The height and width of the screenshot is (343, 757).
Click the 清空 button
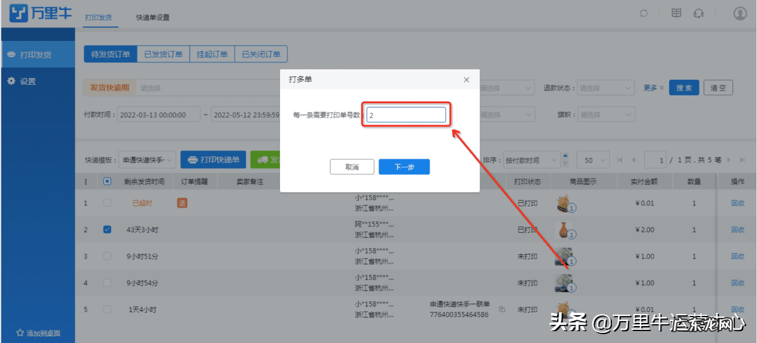coord(719,88)
